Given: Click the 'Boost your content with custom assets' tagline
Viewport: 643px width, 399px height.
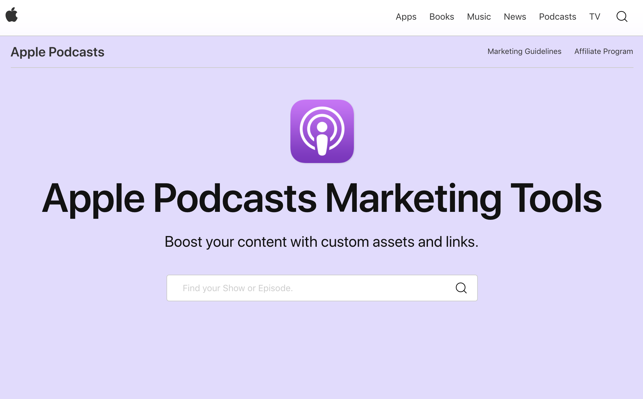Looking at the screenshot, I should point(321,242).
